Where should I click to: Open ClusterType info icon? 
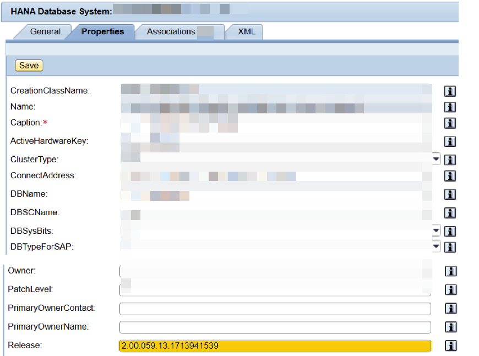[x=450, y=160]
